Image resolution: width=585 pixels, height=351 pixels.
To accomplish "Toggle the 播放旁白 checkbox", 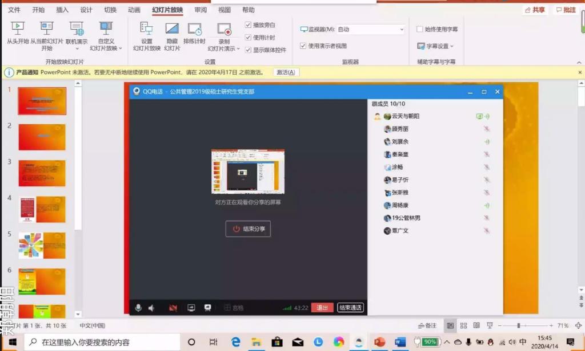I will pyautogui.click(x=248, y=25).
